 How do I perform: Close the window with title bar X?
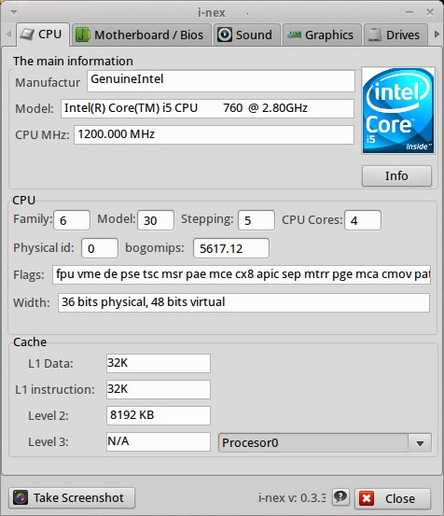pos(430,12)
